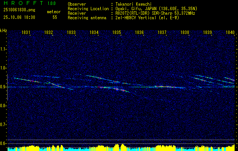The image size is (238, 151).
Task: Click the 1837 time axis label
Action: [x=162, y=32]
